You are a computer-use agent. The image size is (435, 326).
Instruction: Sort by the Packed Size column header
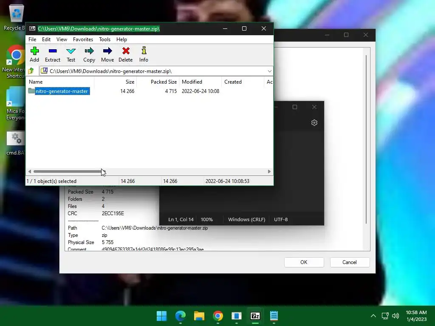click(x=158, y=82)
